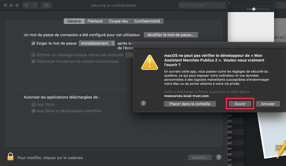Image resolution: width=286 pixels, height=166 pixels.
Task: Adjust the slider in background window
Action: [x=254, y=9]
